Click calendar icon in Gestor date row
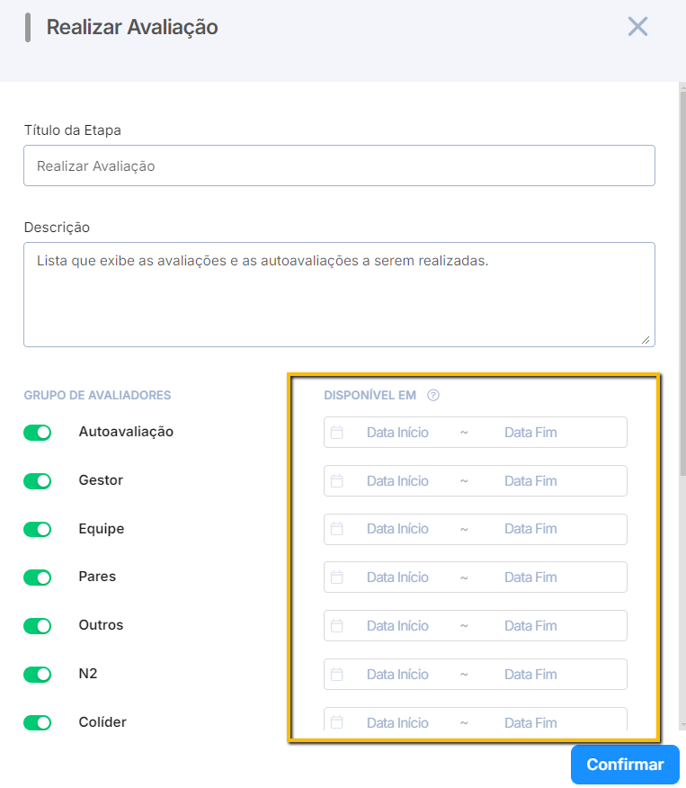 coord(337,481)
